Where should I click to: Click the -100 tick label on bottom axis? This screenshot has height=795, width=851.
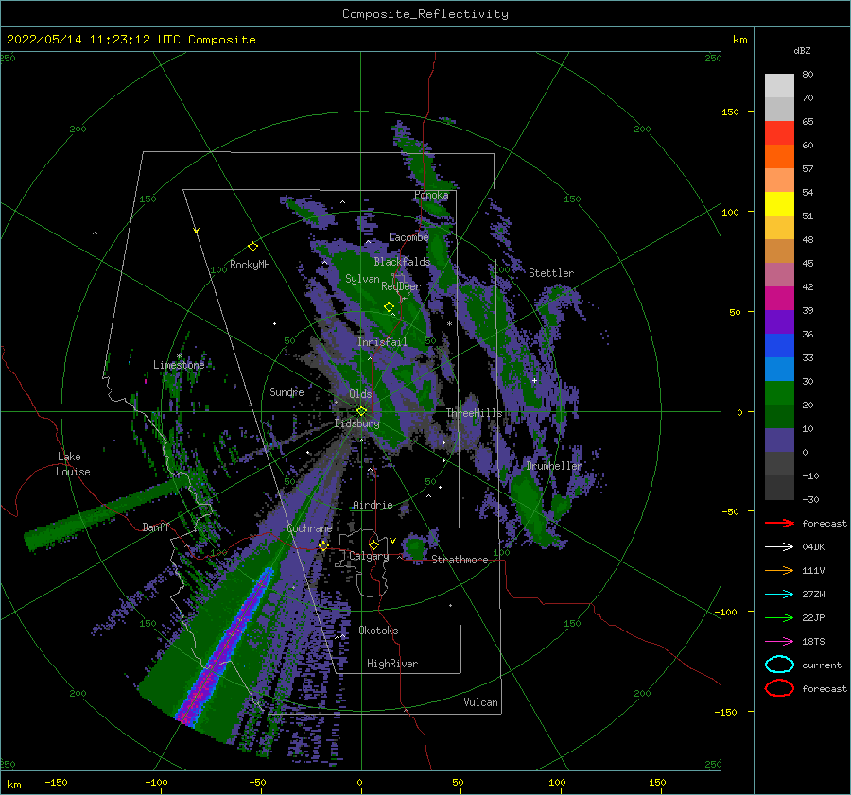[156, 782]
